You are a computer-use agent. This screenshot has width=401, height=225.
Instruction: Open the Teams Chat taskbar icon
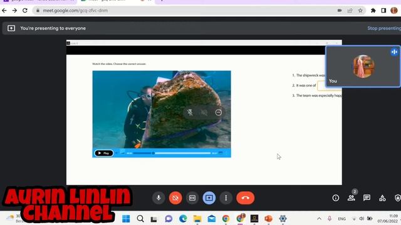pyautogui.click(x=169, y=219)
